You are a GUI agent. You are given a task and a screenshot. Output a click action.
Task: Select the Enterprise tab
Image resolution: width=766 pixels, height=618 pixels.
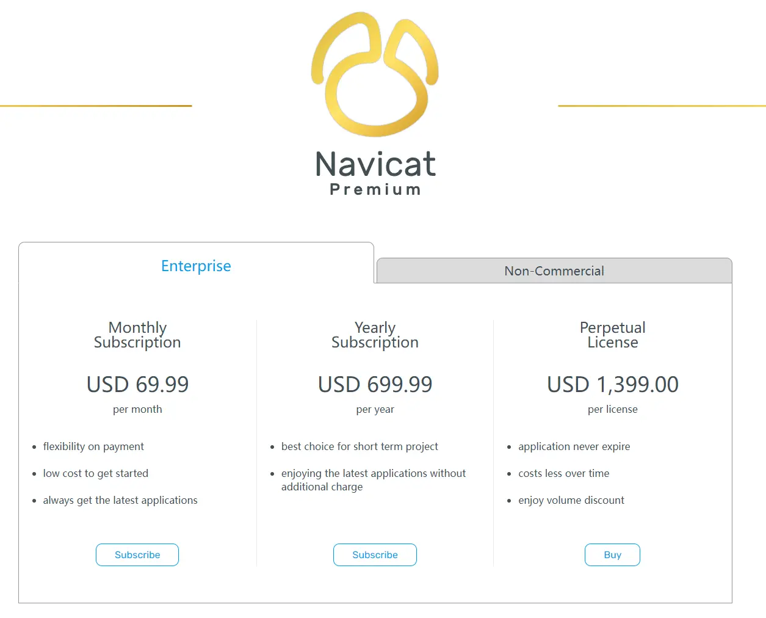point(196,266)
